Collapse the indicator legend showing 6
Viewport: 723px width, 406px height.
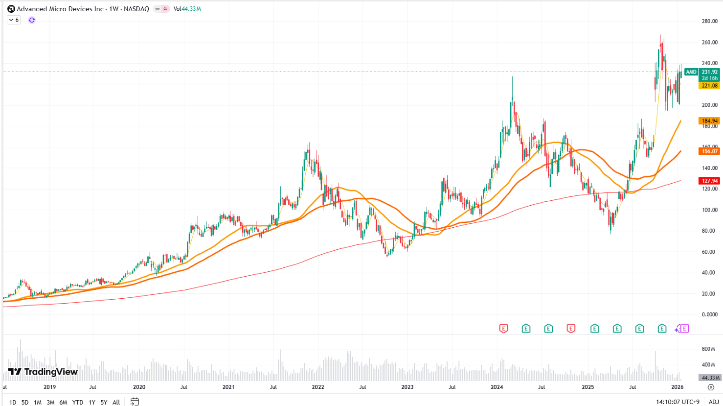pyautogui.click(x=14, y=20)
